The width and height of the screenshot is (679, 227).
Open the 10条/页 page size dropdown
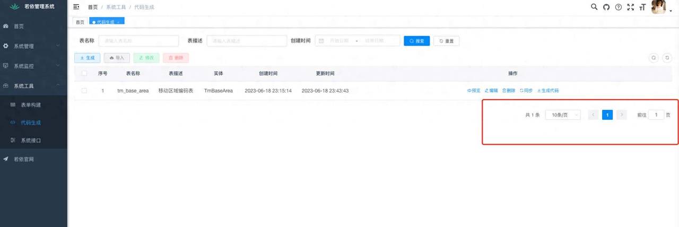(563, 115)
